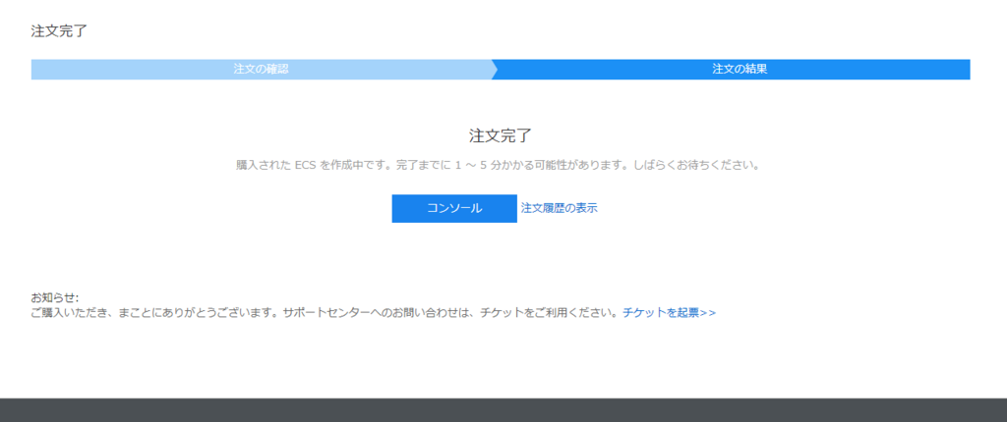Click the お知らせ: label
Image resolution: width=1007 pixels, height=422 pixels.
pyautogui.click(x=55, y=298)
